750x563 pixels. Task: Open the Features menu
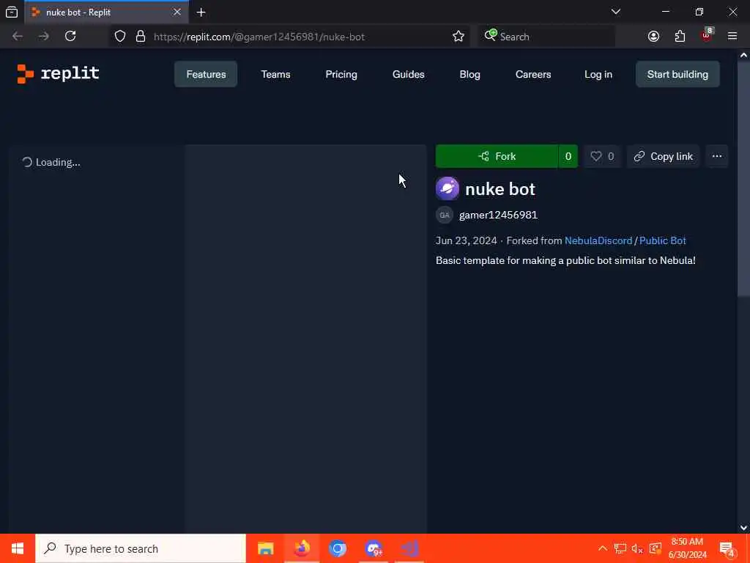206,74
